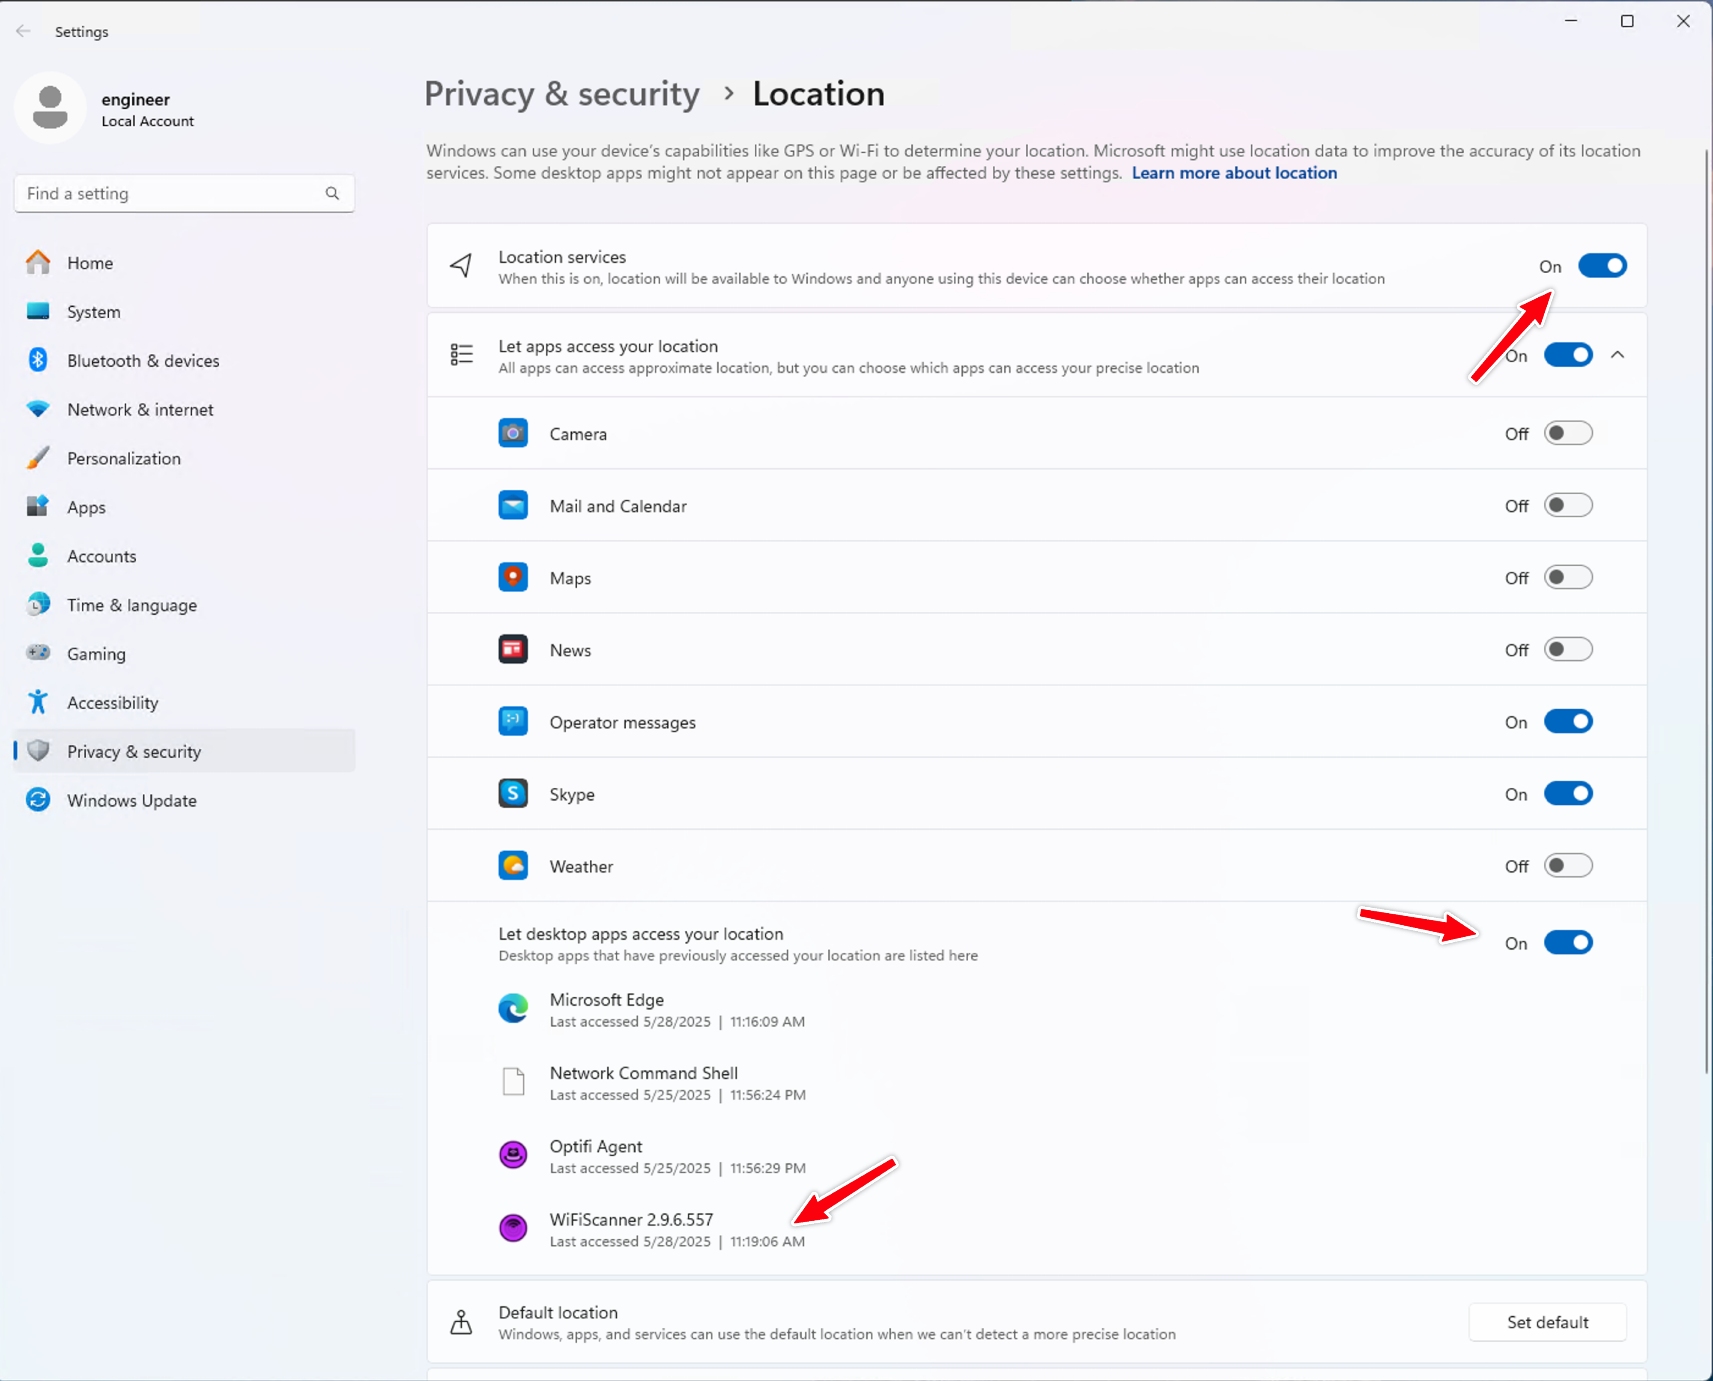This screenshot has height=1381, width=1713.
Task: Click the WiFiScanner app icon
Action: [x=513, y=1228]
